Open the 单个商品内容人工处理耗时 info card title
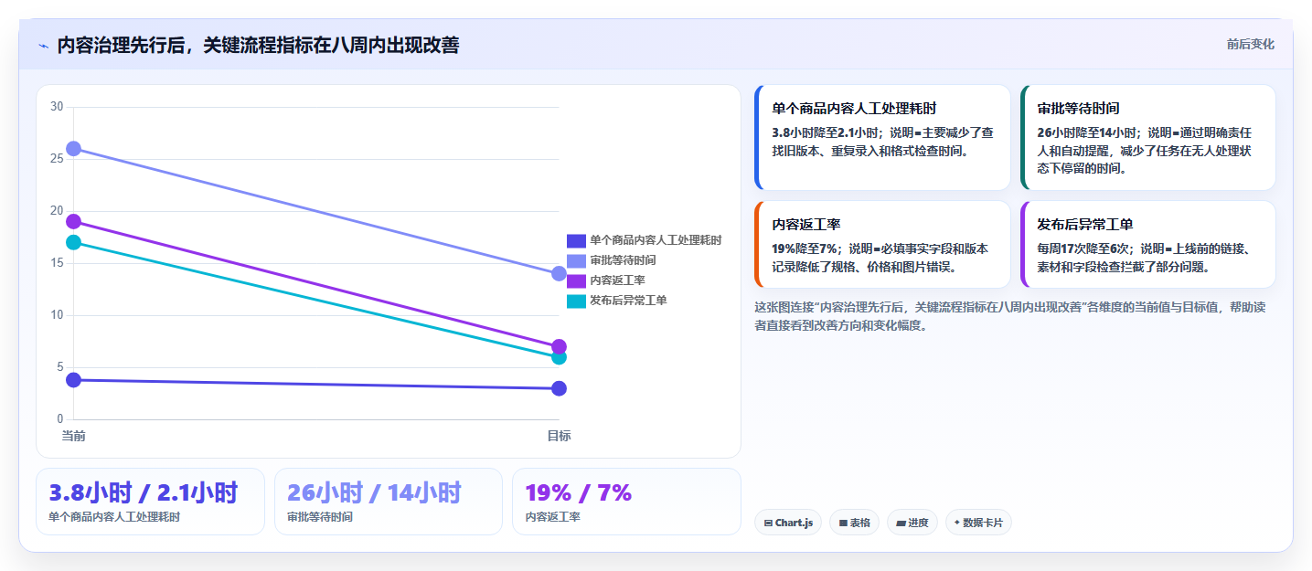 pyautogui.click(x=854, y=108)
